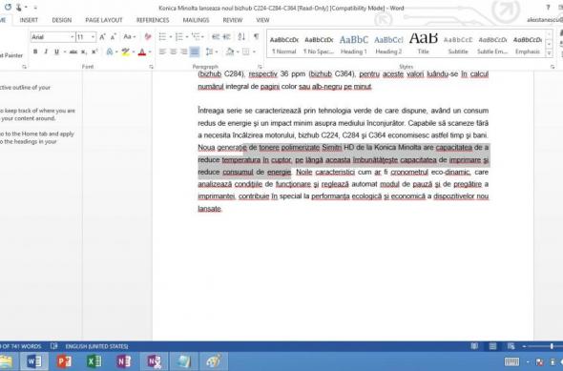Image resolution: width=563 pixels, height=371 pixels.
Task: Toggle bold formatting in Font group
Action: (x=35, y=52)
